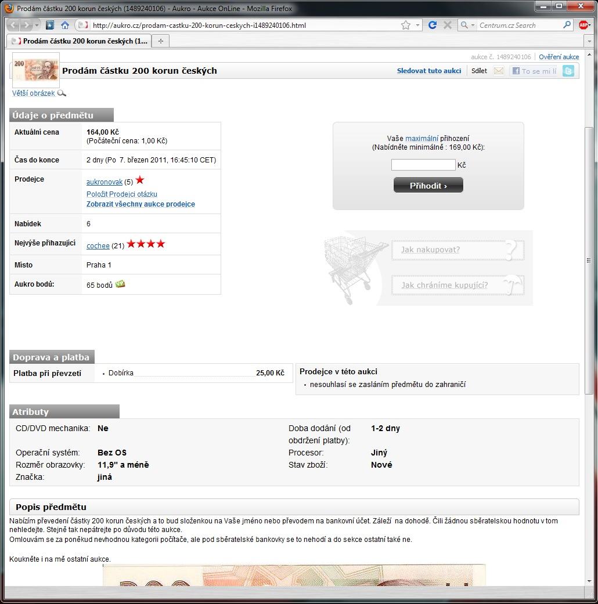This screenshot has width=598, height=604.
Task: Open seller aukronovak profile link
Action: tap(104, 182)
